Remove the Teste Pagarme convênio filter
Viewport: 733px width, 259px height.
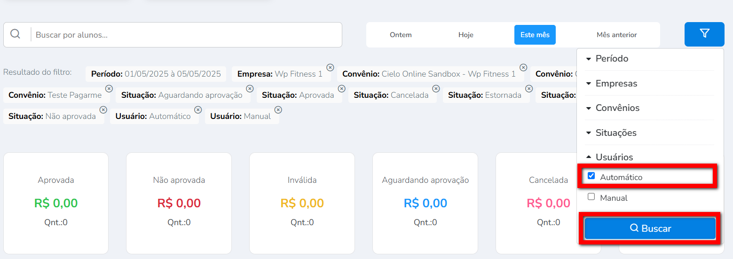tap(109, 88)
